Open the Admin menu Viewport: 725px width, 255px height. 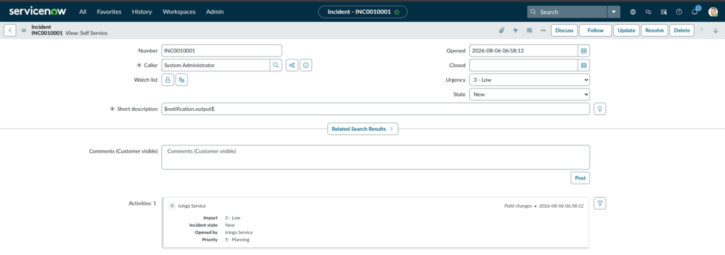click(x=215, y=12)
